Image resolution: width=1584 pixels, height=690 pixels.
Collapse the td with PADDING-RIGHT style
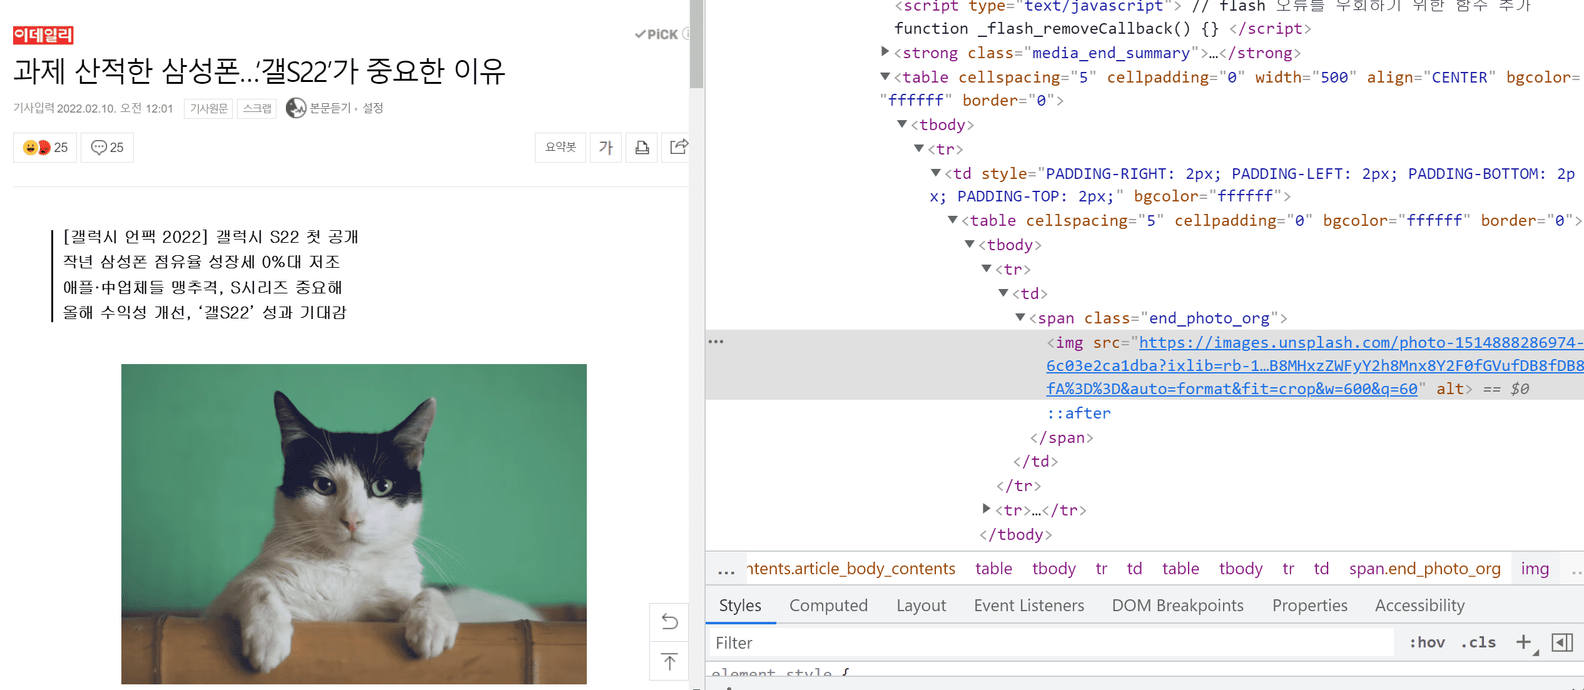click(x=935, y=173)
